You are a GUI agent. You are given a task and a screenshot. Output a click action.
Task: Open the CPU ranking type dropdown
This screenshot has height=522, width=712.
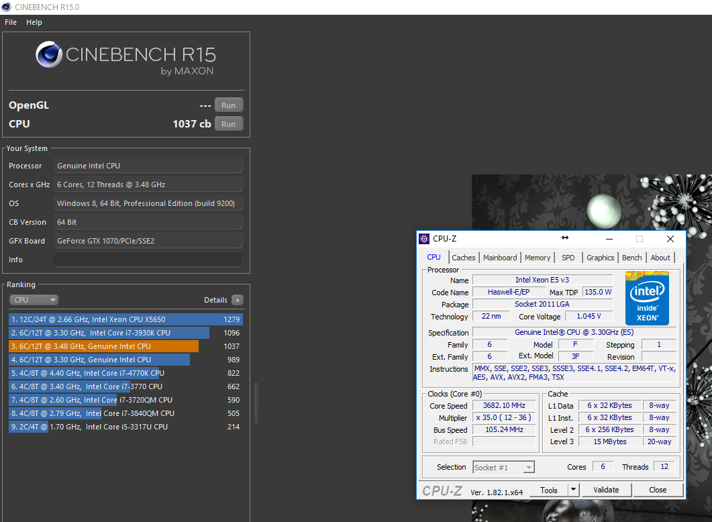coord(34,300)
